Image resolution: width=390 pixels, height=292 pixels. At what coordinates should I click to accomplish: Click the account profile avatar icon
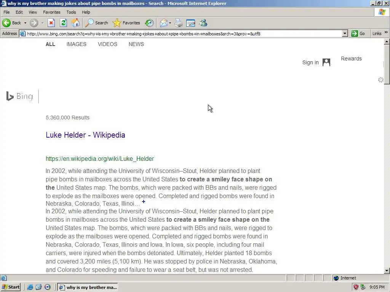[x=326, y=62]
